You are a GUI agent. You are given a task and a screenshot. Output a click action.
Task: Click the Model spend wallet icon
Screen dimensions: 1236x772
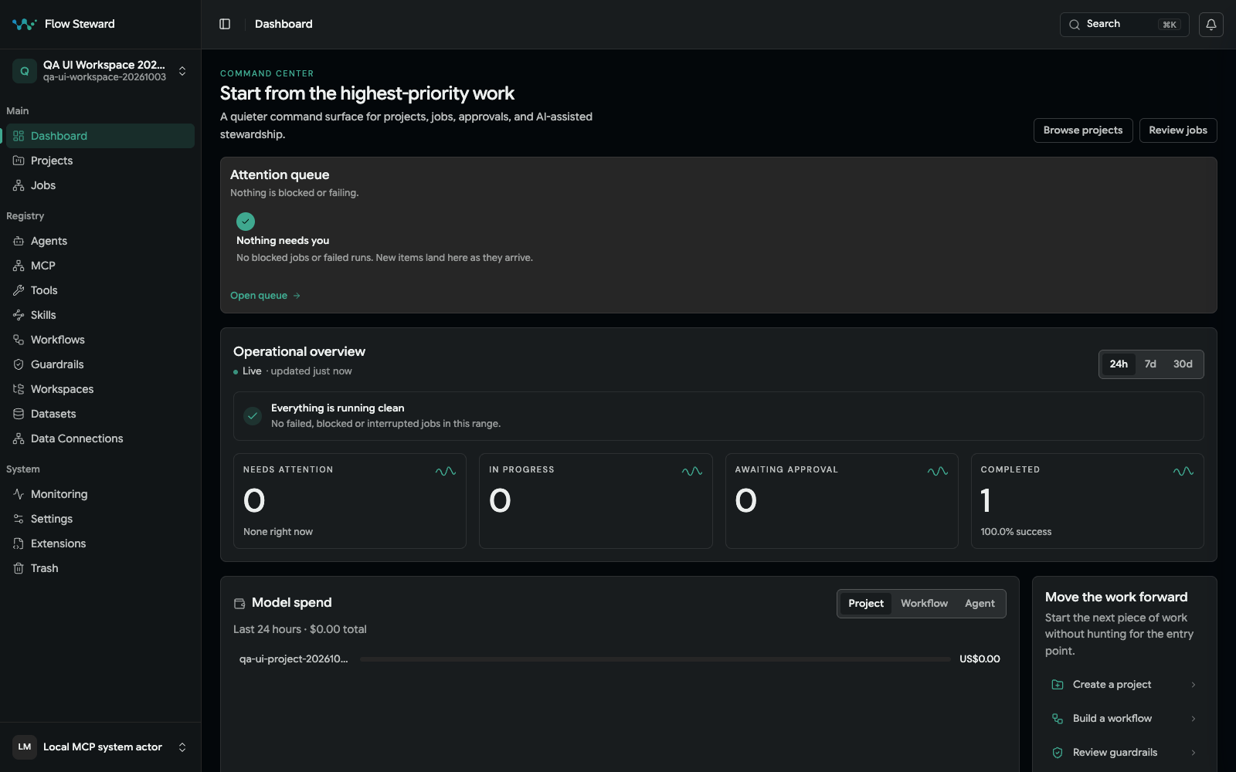239,604
